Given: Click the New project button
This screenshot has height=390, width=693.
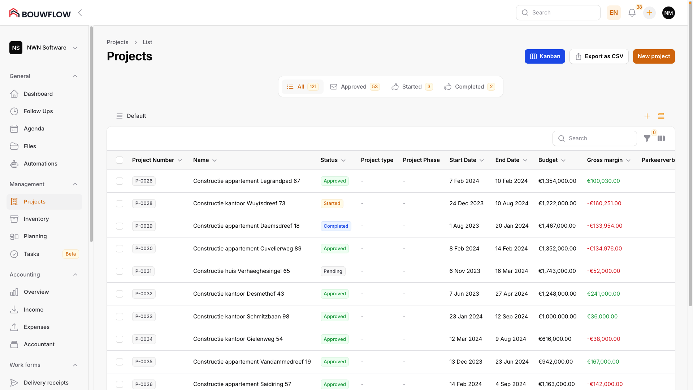Looking at the screenshot, I should point(654,56).
